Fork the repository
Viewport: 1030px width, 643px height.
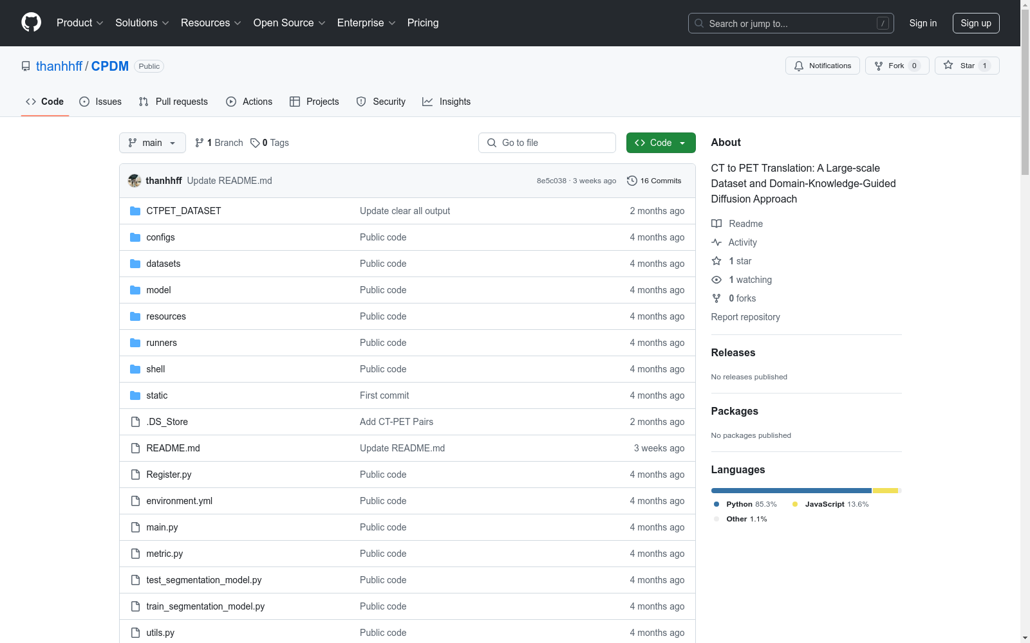click(897, 66)
